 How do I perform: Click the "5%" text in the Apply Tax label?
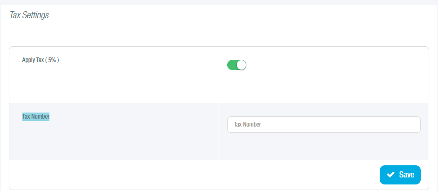tap(52, 60)
